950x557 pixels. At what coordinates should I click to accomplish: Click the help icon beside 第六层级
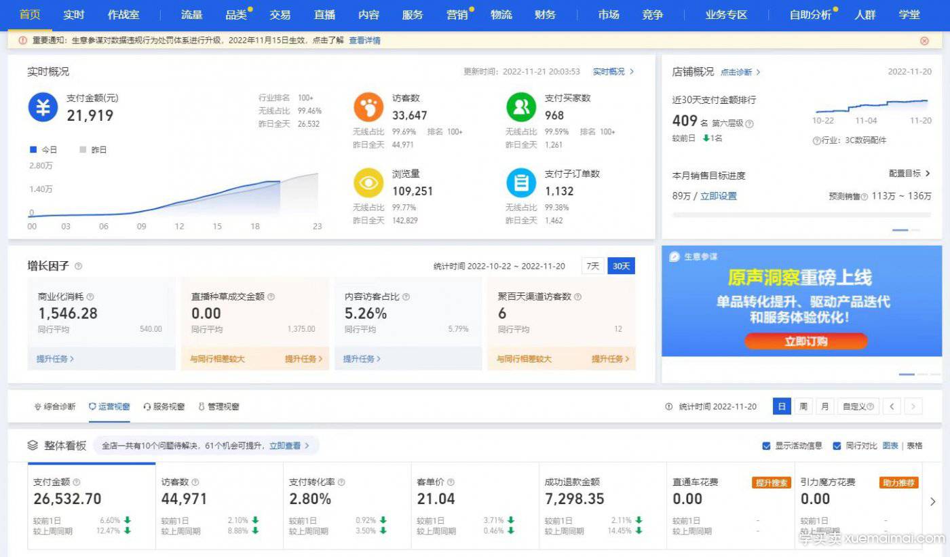(749, 123)
